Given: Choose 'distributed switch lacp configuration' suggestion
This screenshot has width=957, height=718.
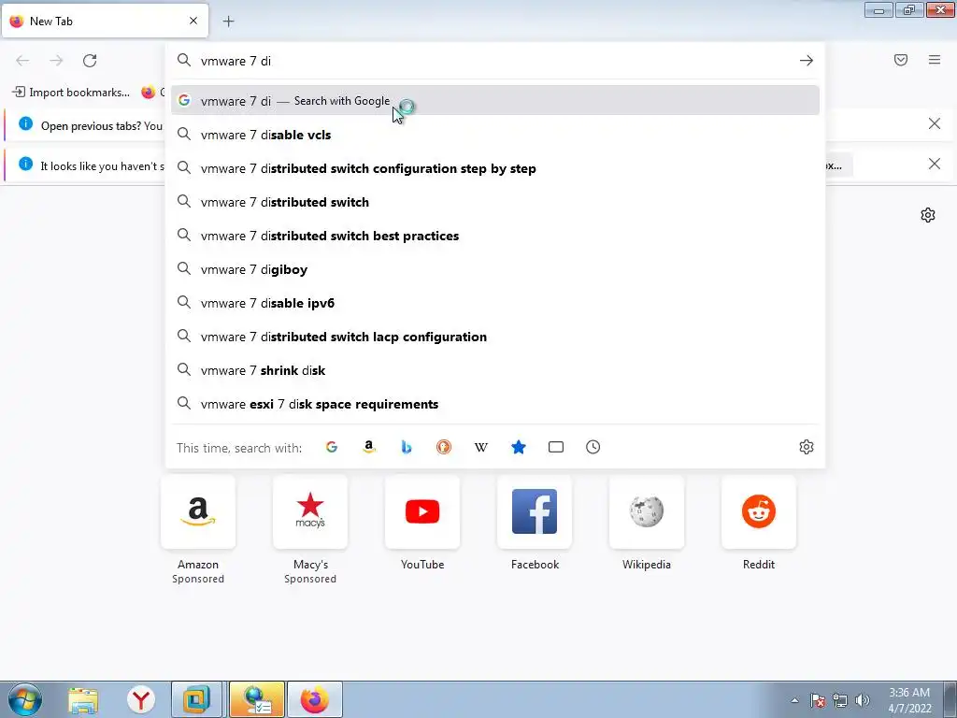Looking at the screenshot, I should coord(495,337).
